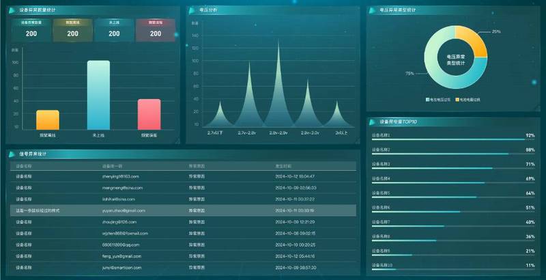Click the 发生时间 column header in table

click(x=283, y=166)
